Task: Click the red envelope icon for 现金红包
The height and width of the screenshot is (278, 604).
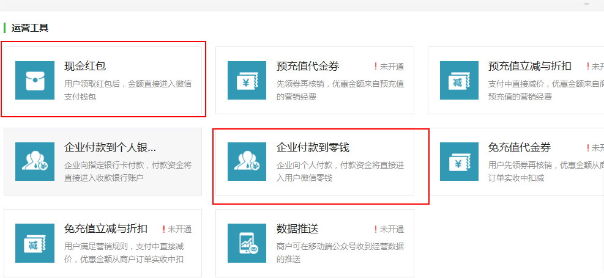Action: click(34, 80)
